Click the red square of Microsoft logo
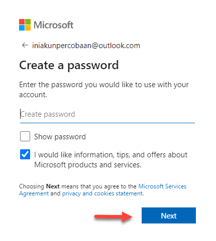The width and height of the screenshot is (216, 241). 22,22
